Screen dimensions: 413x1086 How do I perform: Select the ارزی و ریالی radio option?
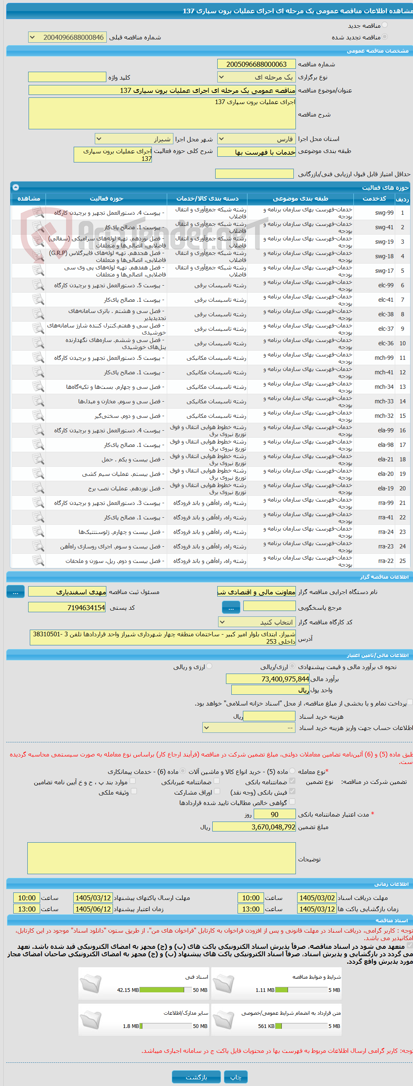point(209,666)
